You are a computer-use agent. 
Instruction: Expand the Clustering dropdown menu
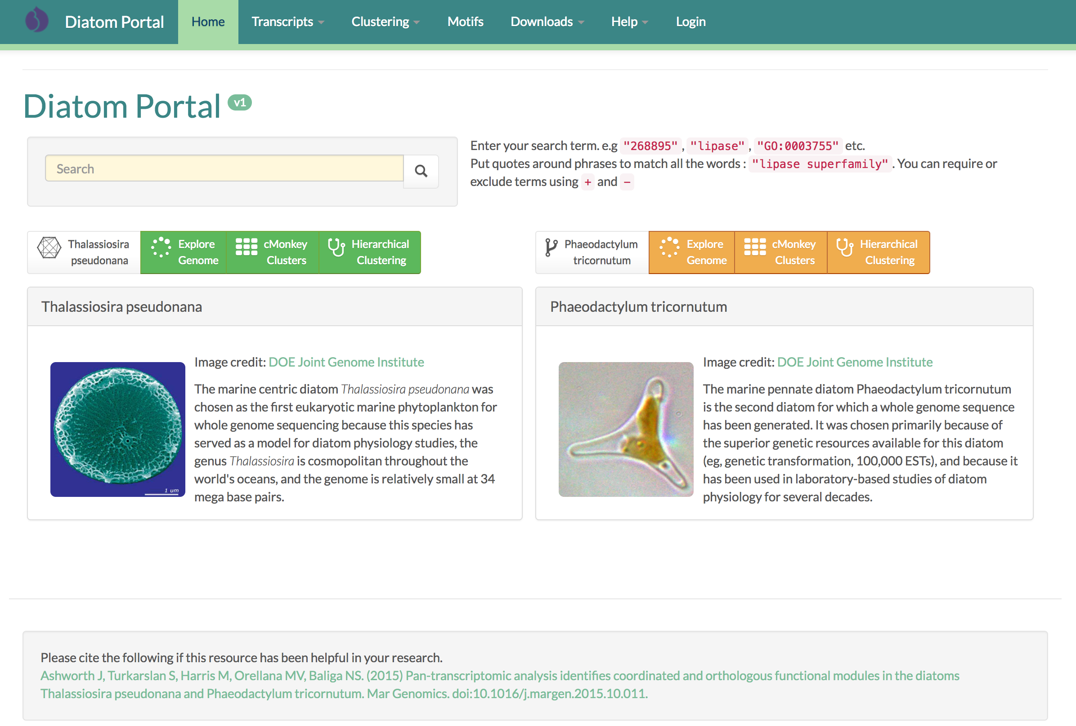tap(385, 22)
